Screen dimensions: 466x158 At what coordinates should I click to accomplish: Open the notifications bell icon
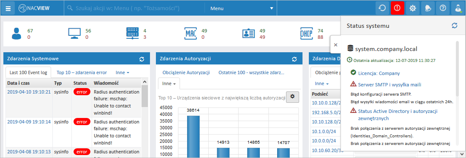[x=428, y=8]
